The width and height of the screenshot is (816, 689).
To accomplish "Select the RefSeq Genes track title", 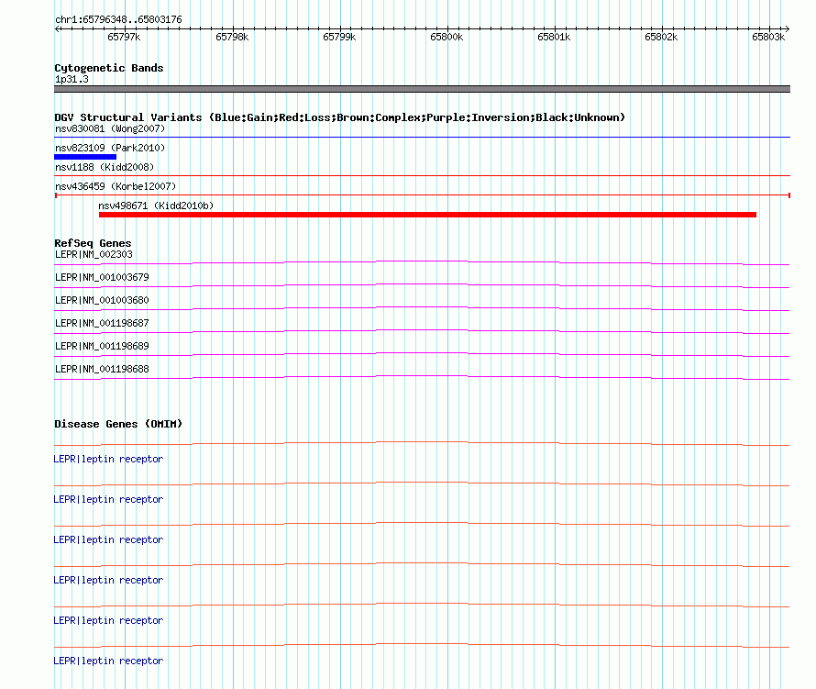I will coord(93,243).
